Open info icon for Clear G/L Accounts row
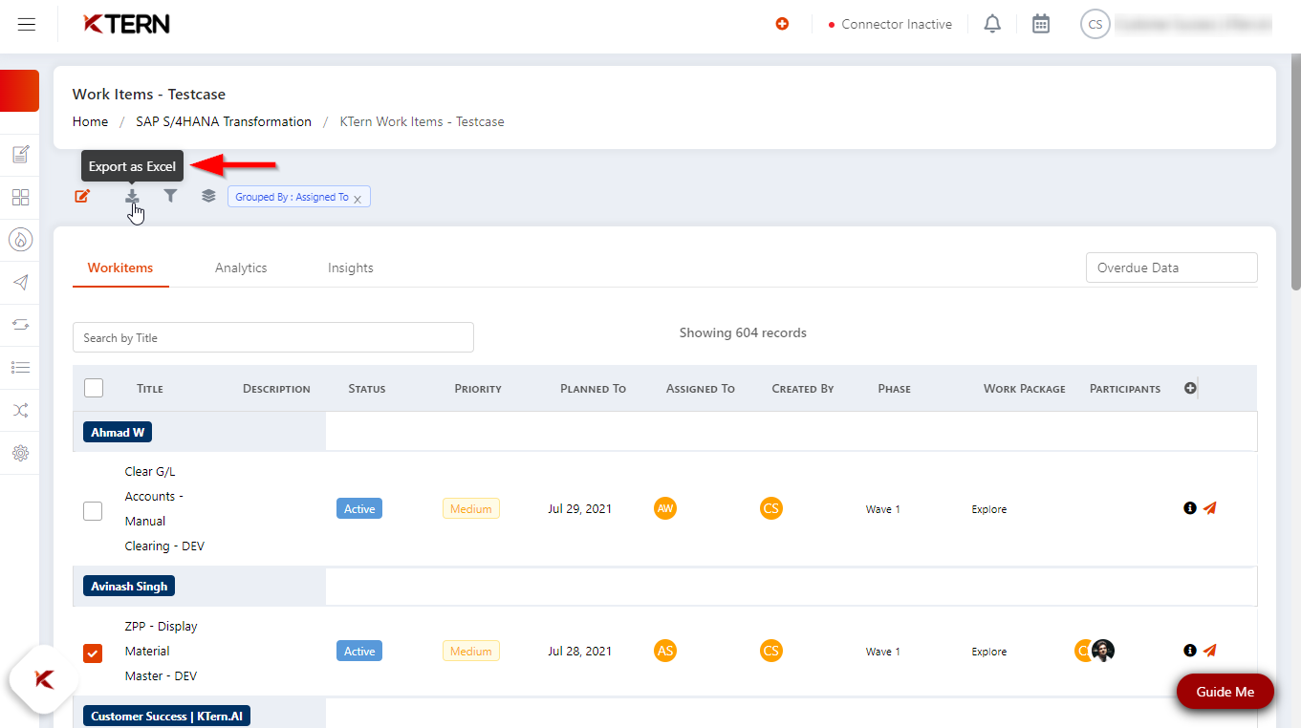This screenshot has height=728, width=1301. tap(1190, 508)
